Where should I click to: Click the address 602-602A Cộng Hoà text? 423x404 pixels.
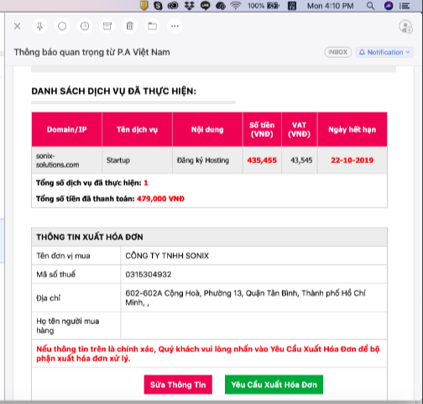coord(245,297)
